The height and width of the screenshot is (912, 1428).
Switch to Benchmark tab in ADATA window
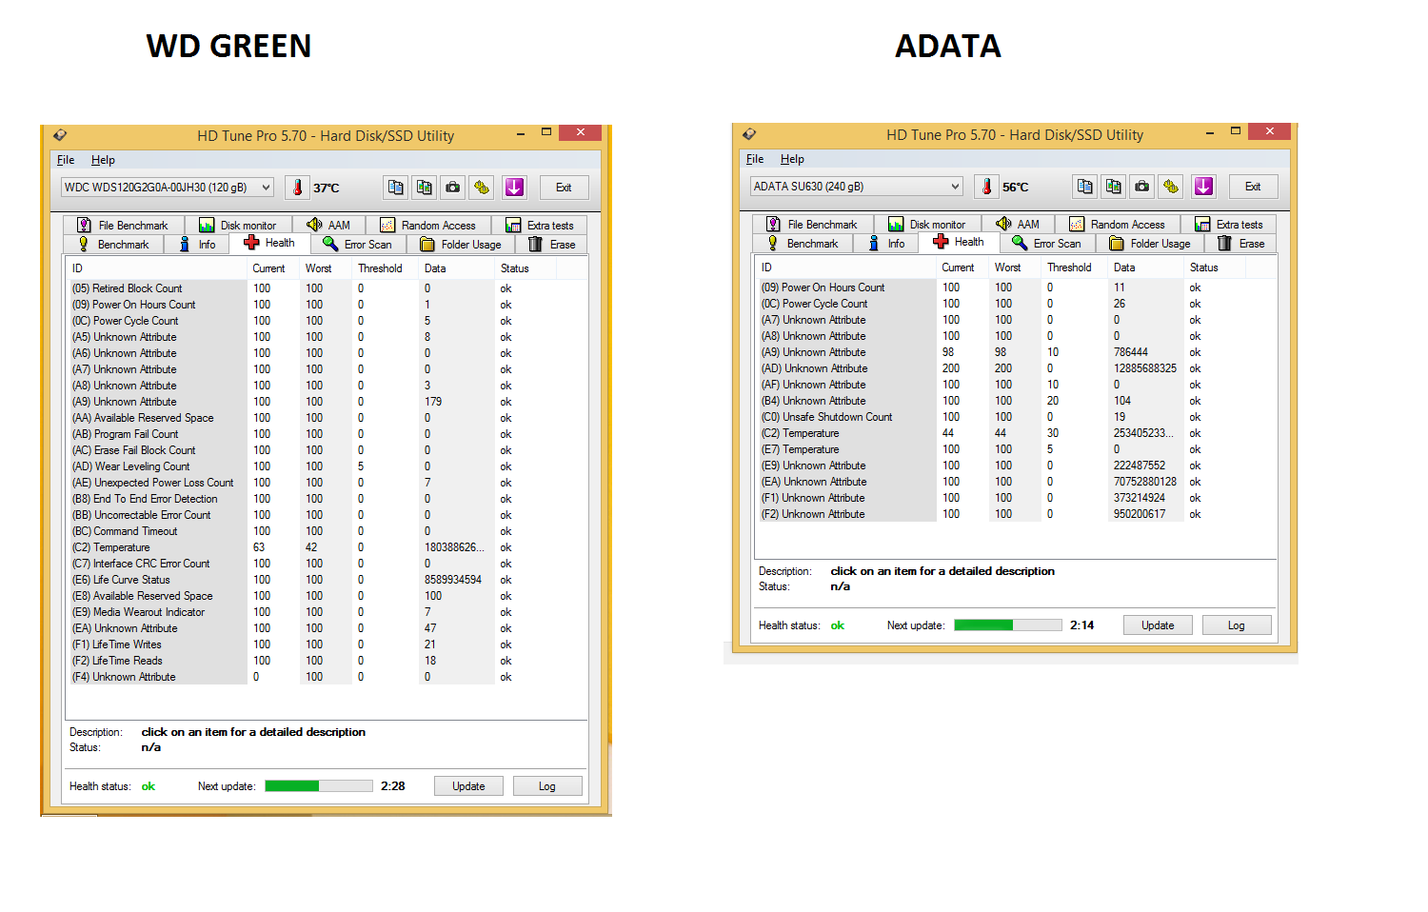pos(803,244)
